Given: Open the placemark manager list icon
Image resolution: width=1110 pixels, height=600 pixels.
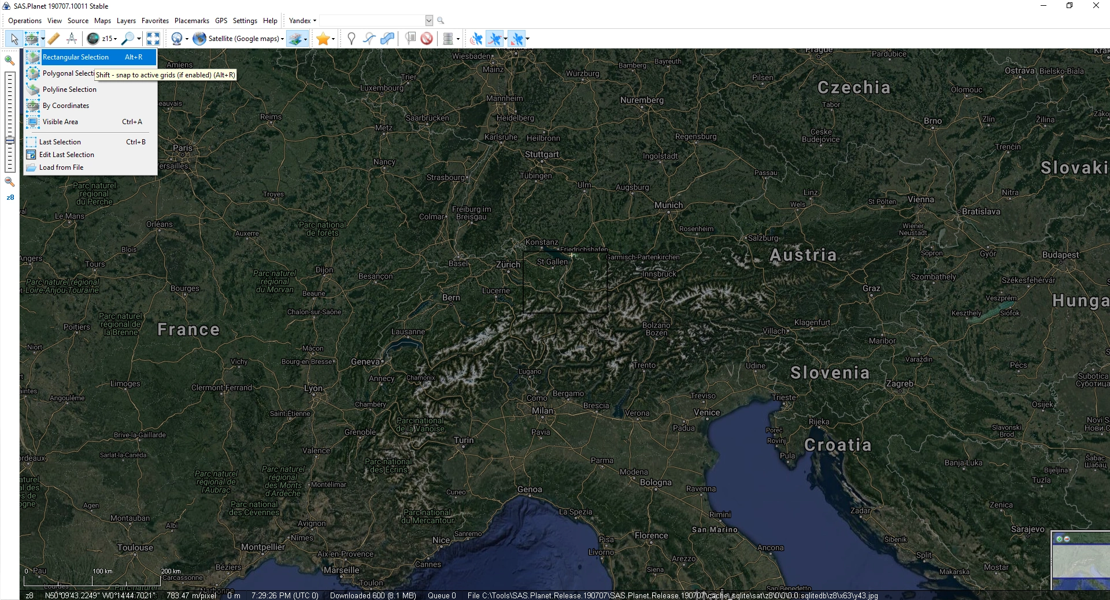Looking at the screenshot, I should click(410, 39).
